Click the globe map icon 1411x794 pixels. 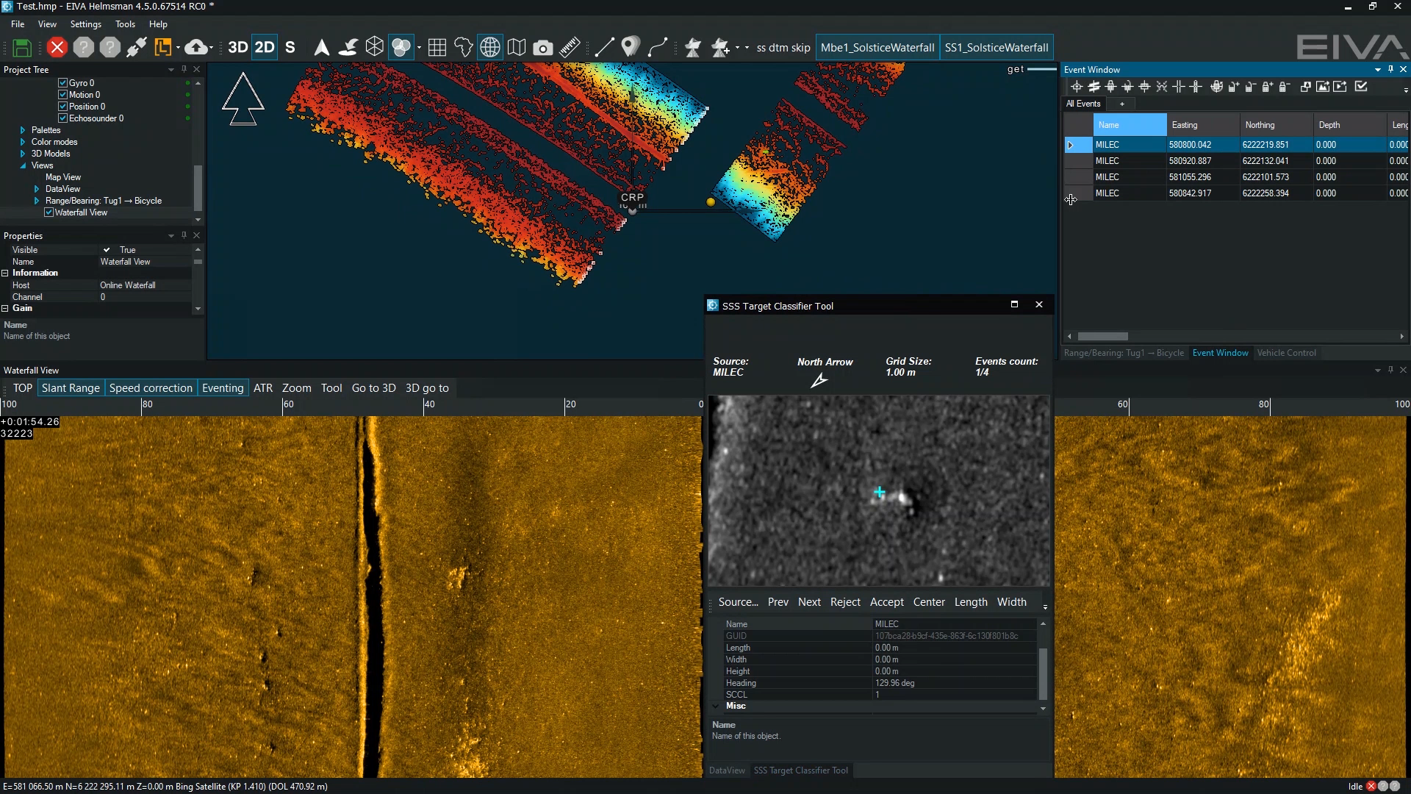point(490,48)
